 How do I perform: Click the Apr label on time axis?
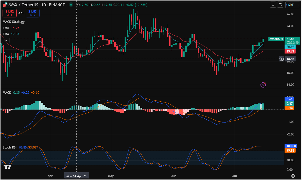point(50,176)
